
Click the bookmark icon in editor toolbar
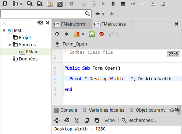(77, 34)
